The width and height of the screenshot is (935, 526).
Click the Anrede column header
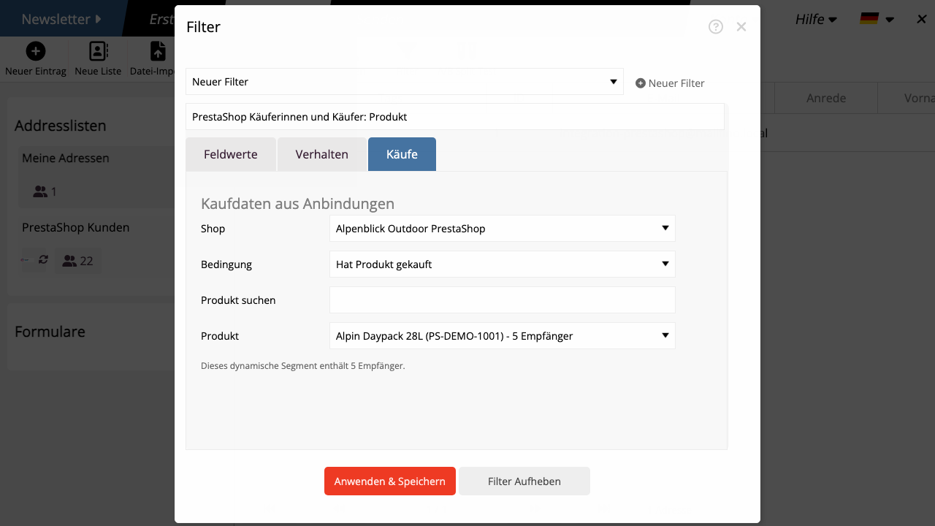[x=826, y=98]
